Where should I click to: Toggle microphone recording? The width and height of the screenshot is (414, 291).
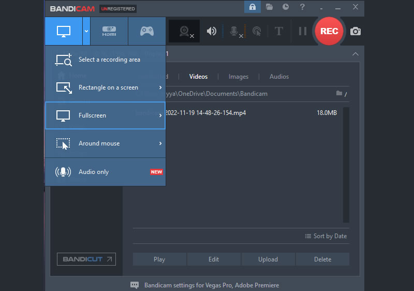234,31
